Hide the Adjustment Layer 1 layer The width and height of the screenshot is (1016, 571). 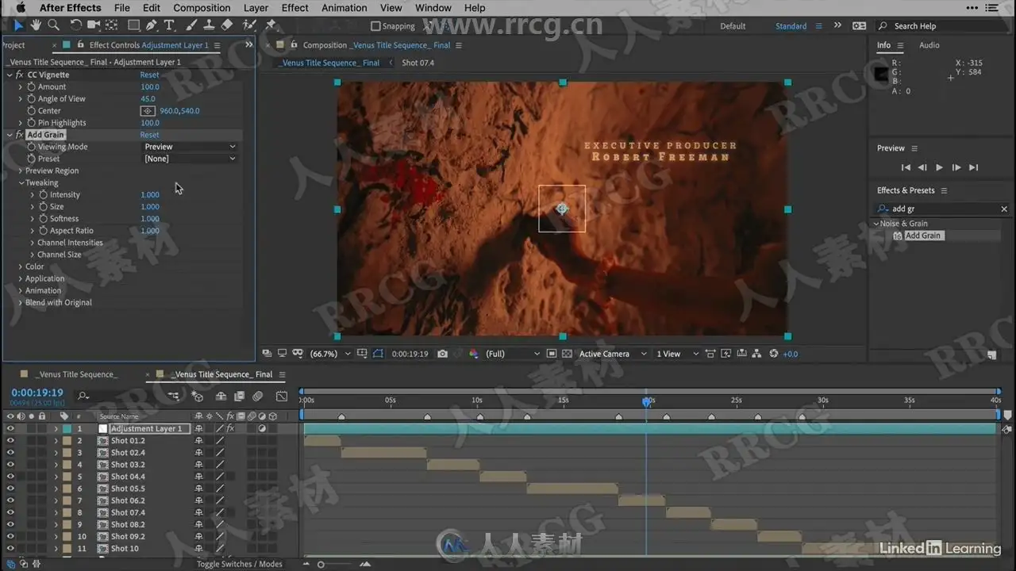10,429
